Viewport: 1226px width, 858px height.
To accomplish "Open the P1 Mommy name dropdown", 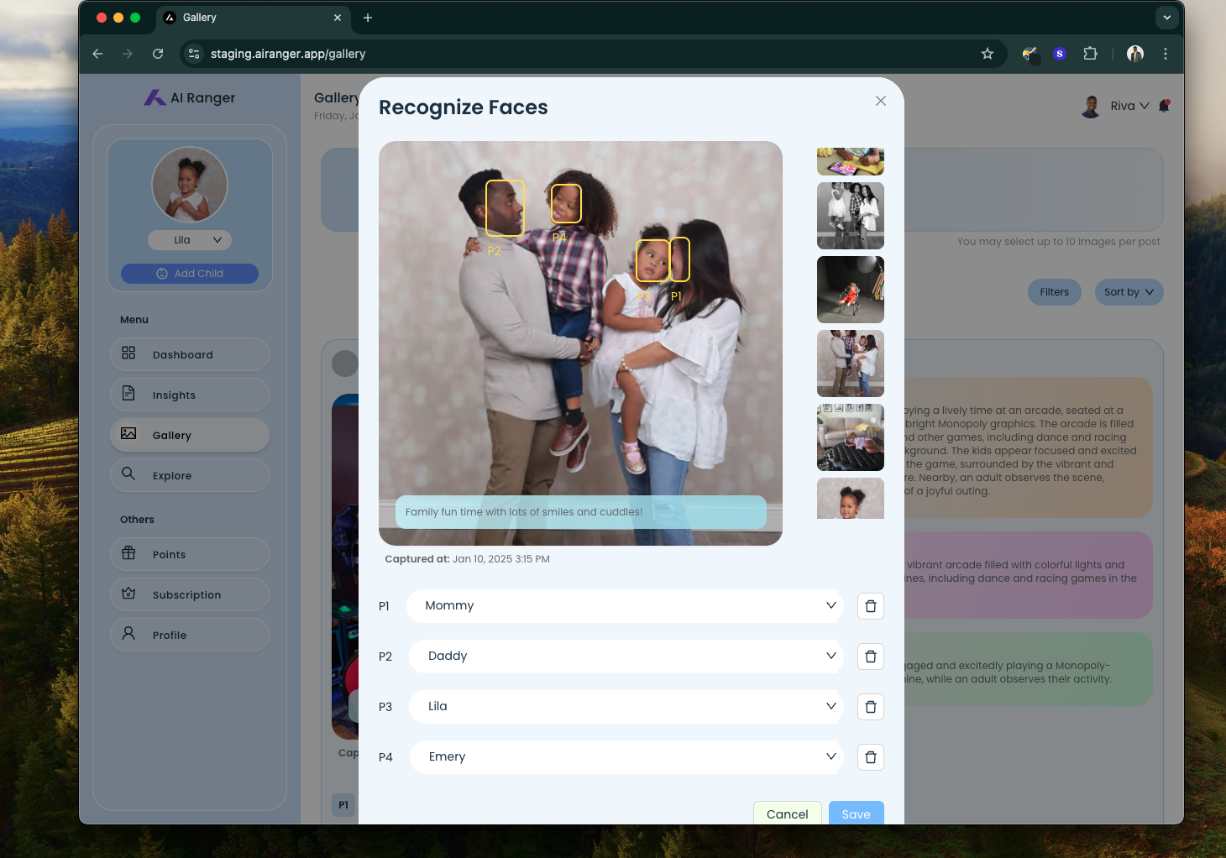I will [x=626, y=606].
